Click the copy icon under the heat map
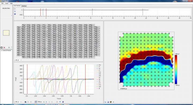The width and height of the screenshot is (193, 105). 105,102
